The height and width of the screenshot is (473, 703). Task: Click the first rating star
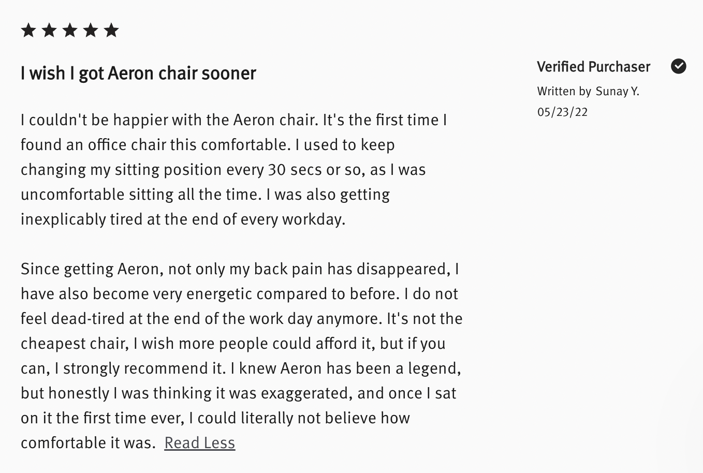pyautogui.click(x=28, y=31)
